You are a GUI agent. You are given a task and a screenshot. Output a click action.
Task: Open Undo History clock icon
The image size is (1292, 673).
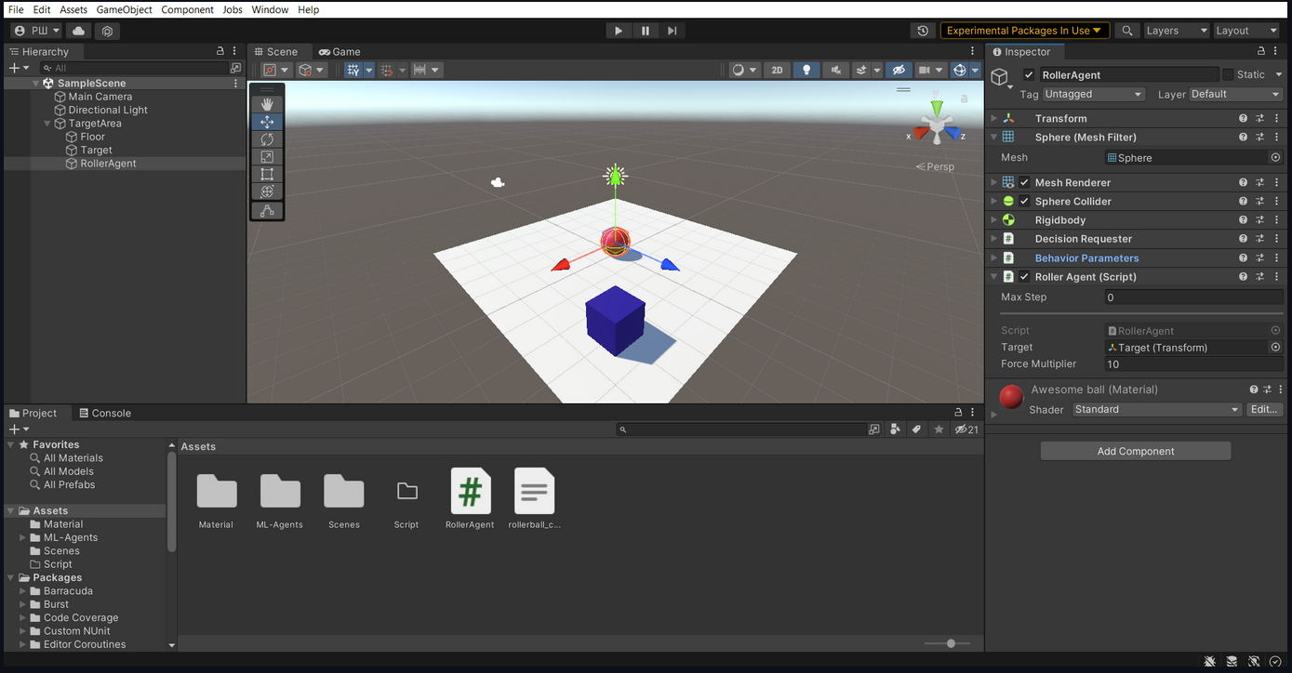923,31
